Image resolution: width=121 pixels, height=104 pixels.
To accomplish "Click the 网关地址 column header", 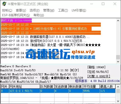I will coord(25,86).
